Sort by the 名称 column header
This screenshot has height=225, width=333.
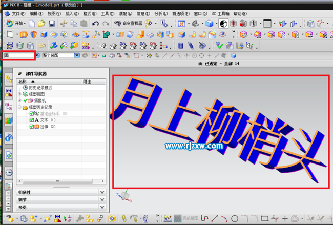pos(49,81)
